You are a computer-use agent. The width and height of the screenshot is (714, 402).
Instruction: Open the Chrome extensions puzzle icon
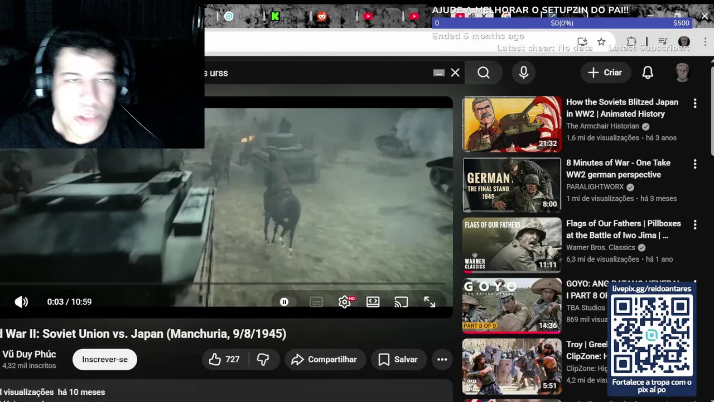tap(631, 42)
